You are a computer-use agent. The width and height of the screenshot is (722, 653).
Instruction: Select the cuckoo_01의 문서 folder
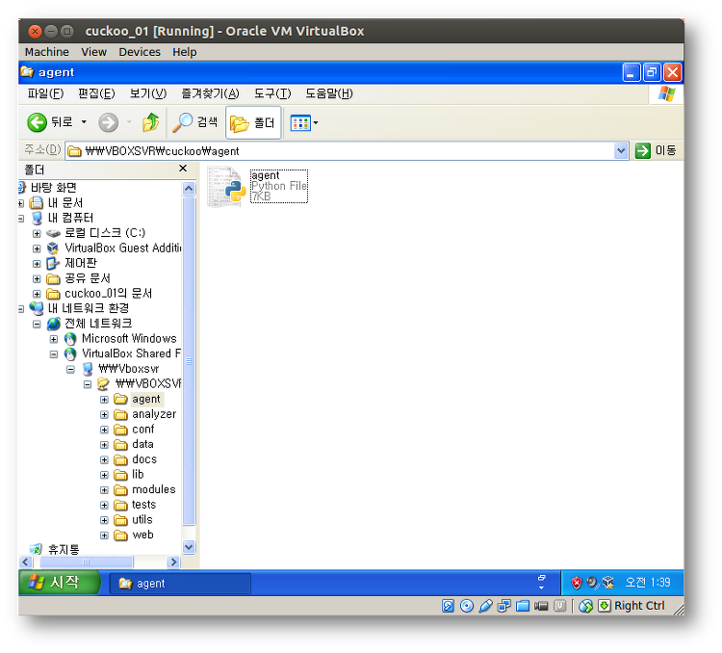[108, 294]
